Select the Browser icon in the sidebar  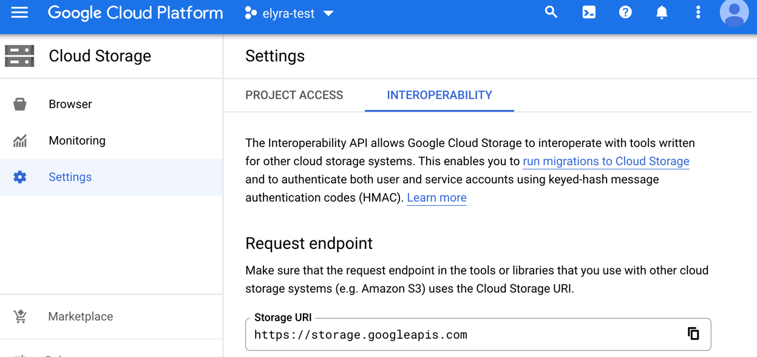tap(20, 104)
